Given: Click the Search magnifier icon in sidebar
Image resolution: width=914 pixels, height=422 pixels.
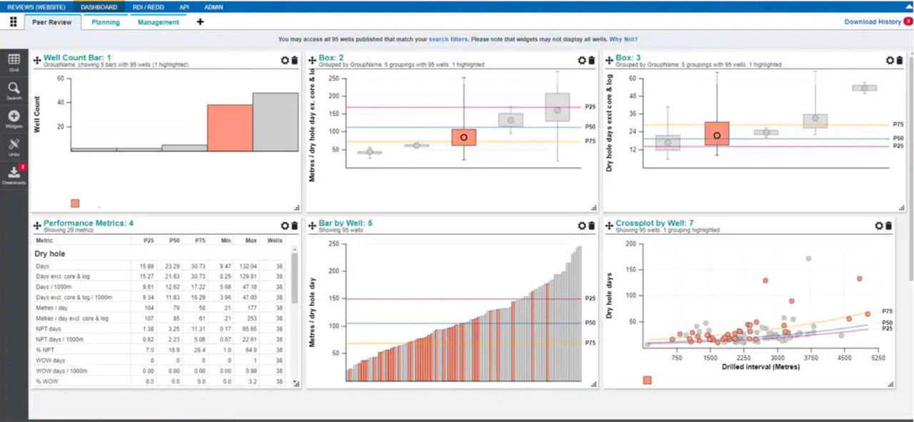Looking at the screenshot, I should [14, 89].
